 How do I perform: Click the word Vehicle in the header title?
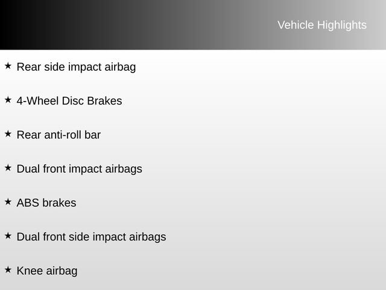tap(294, 25)
